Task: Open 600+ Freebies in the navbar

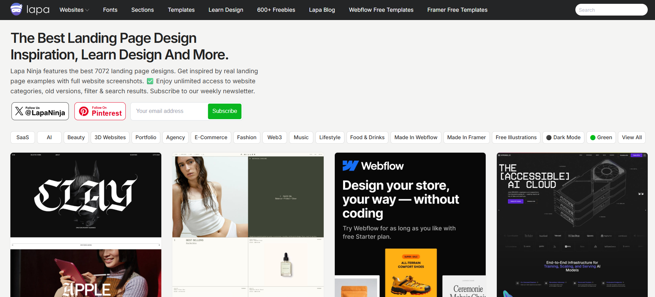Action: pyautogui.click(x=276, y=10)
